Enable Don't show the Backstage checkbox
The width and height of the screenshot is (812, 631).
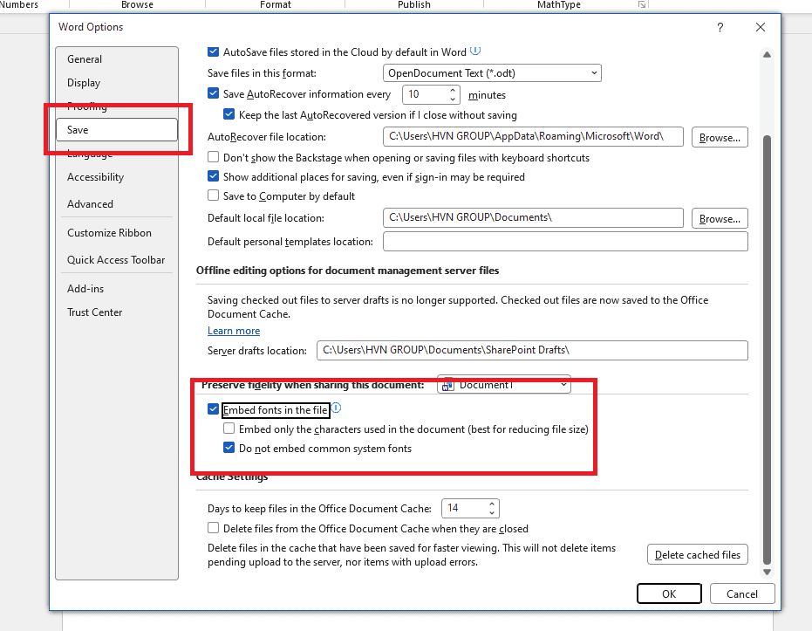click(213, 157)
